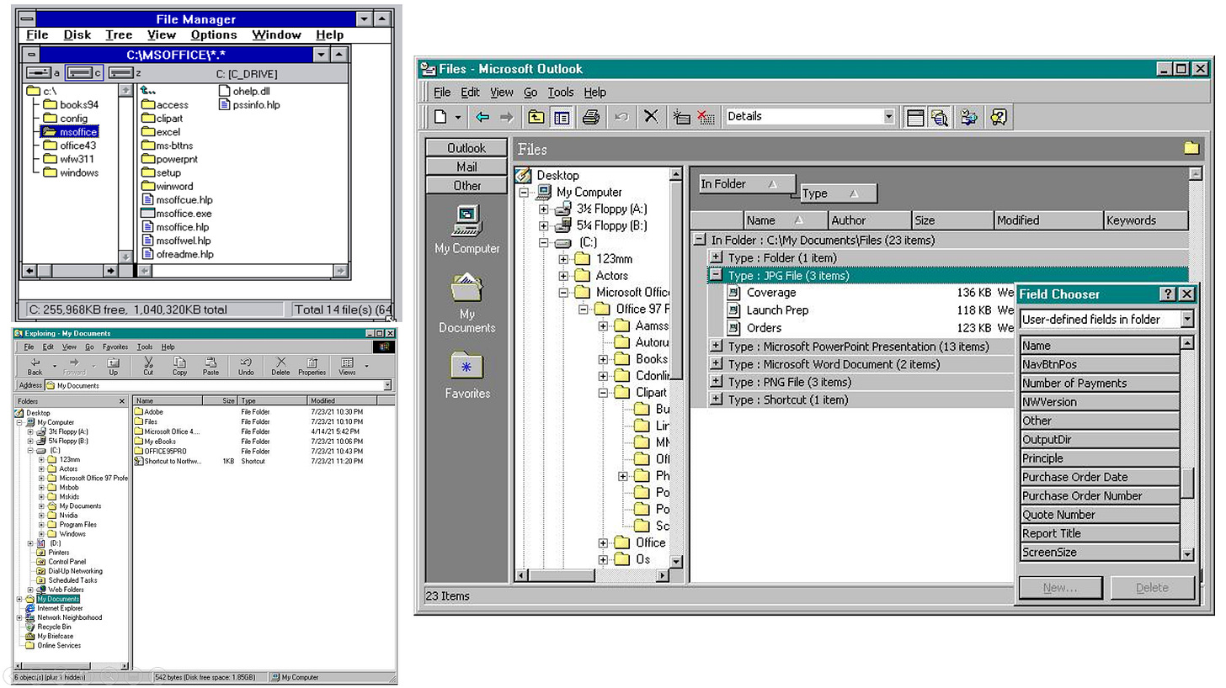This screenshot has width=1226, height=688.
Task: Click the Purchase Order Date field
Action: pyautogui.click(x=1099, y=477)
